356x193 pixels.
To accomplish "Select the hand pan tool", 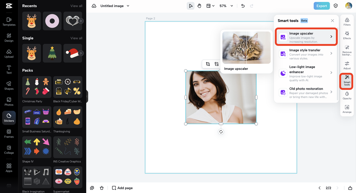I will (x=199, y=6).
